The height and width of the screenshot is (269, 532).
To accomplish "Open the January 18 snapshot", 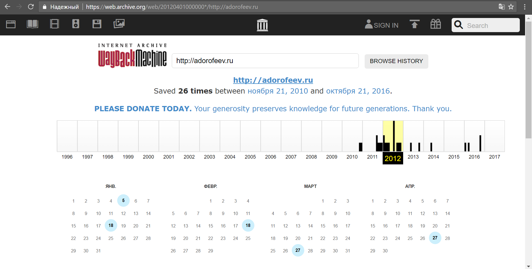I will pos(111,226).
